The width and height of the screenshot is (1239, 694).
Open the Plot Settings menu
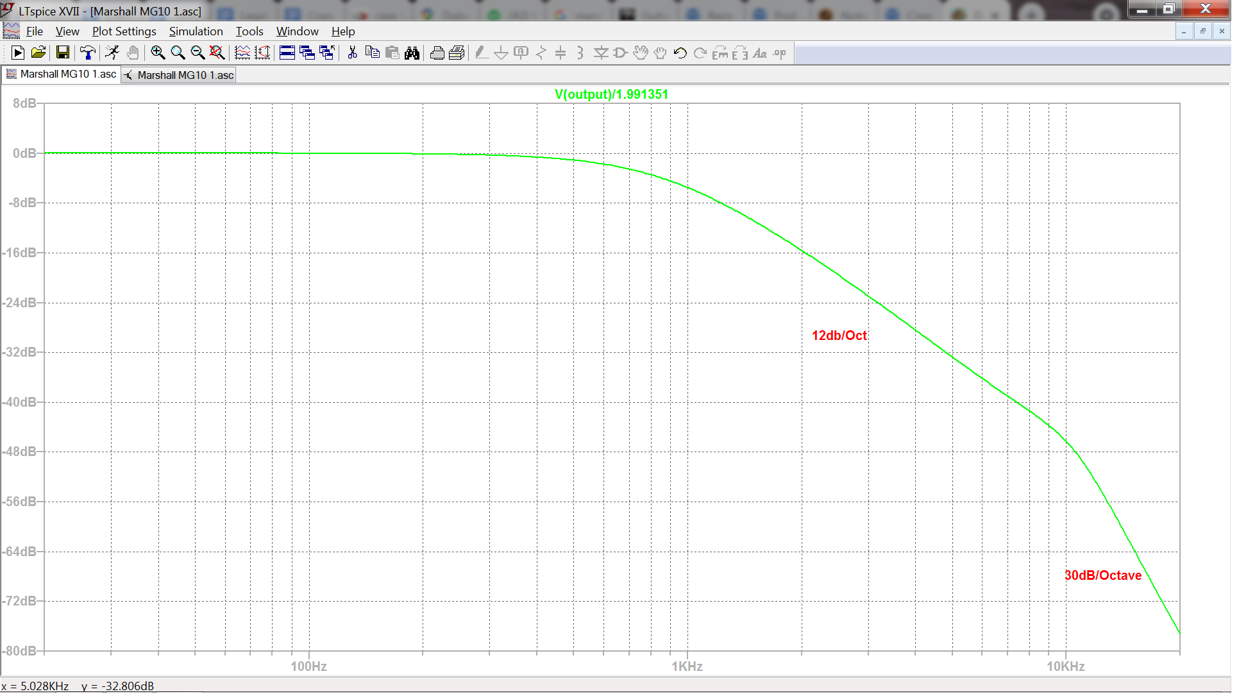124,31
